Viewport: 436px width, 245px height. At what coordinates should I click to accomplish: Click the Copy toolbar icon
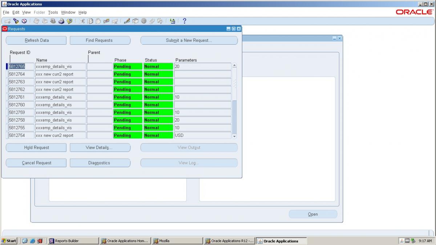[x=90, y=21]
